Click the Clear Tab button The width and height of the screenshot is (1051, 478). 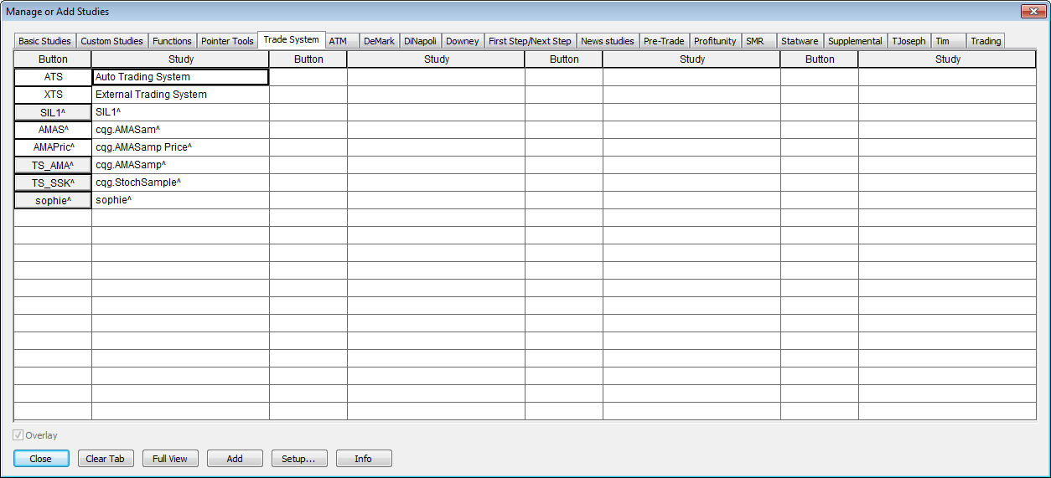(x=106, y=459)
